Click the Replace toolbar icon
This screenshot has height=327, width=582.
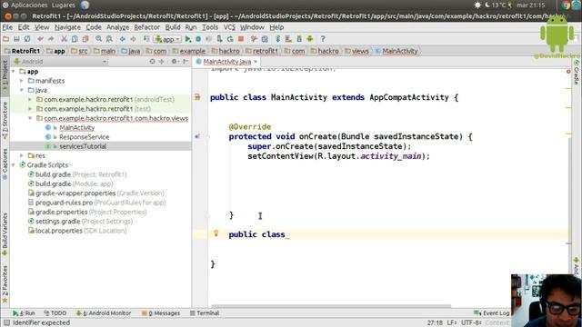109,39
